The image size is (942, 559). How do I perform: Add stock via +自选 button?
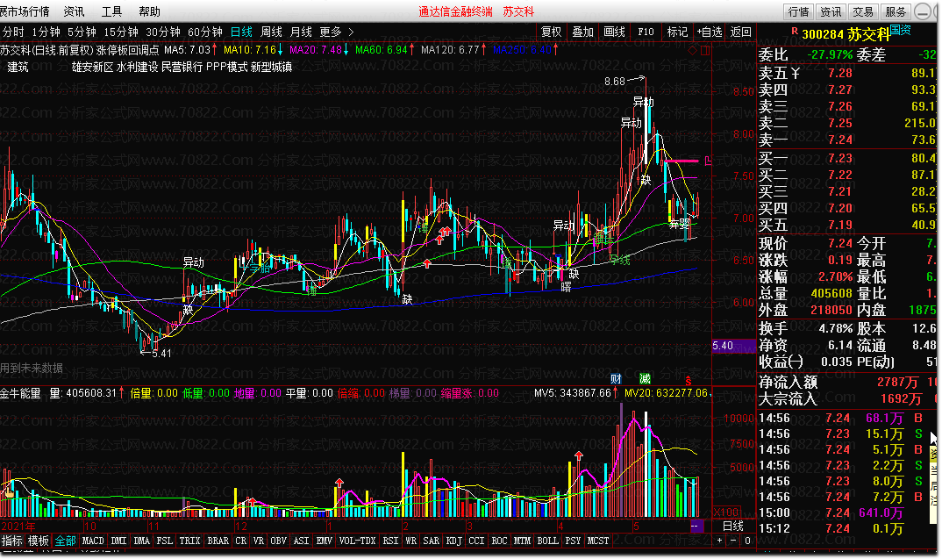click(710, 32)
